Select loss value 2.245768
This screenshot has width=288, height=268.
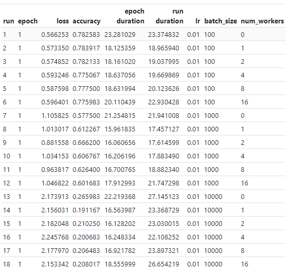(x=55, y=237)
